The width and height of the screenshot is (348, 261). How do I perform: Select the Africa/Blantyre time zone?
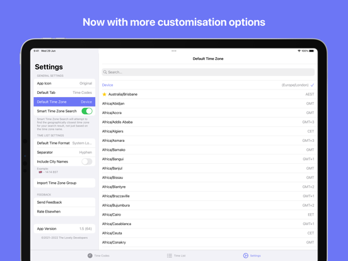(208, 187)
